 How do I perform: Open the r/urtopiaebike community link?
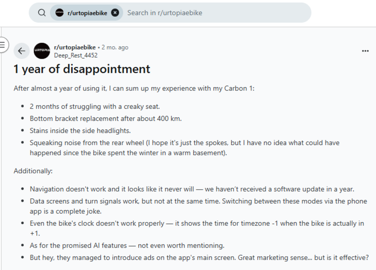[x=75, y=47]
